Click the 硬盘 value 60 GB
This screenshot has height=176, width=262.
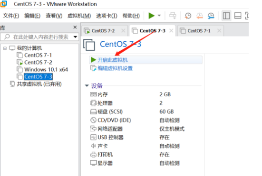tap(166, 111)
